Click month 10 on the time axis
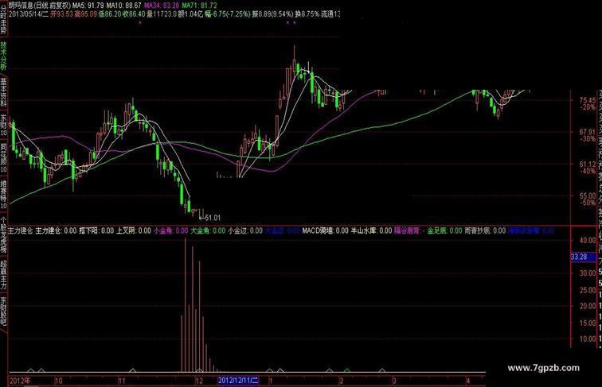602x387 pixels. tap(58, 381)
